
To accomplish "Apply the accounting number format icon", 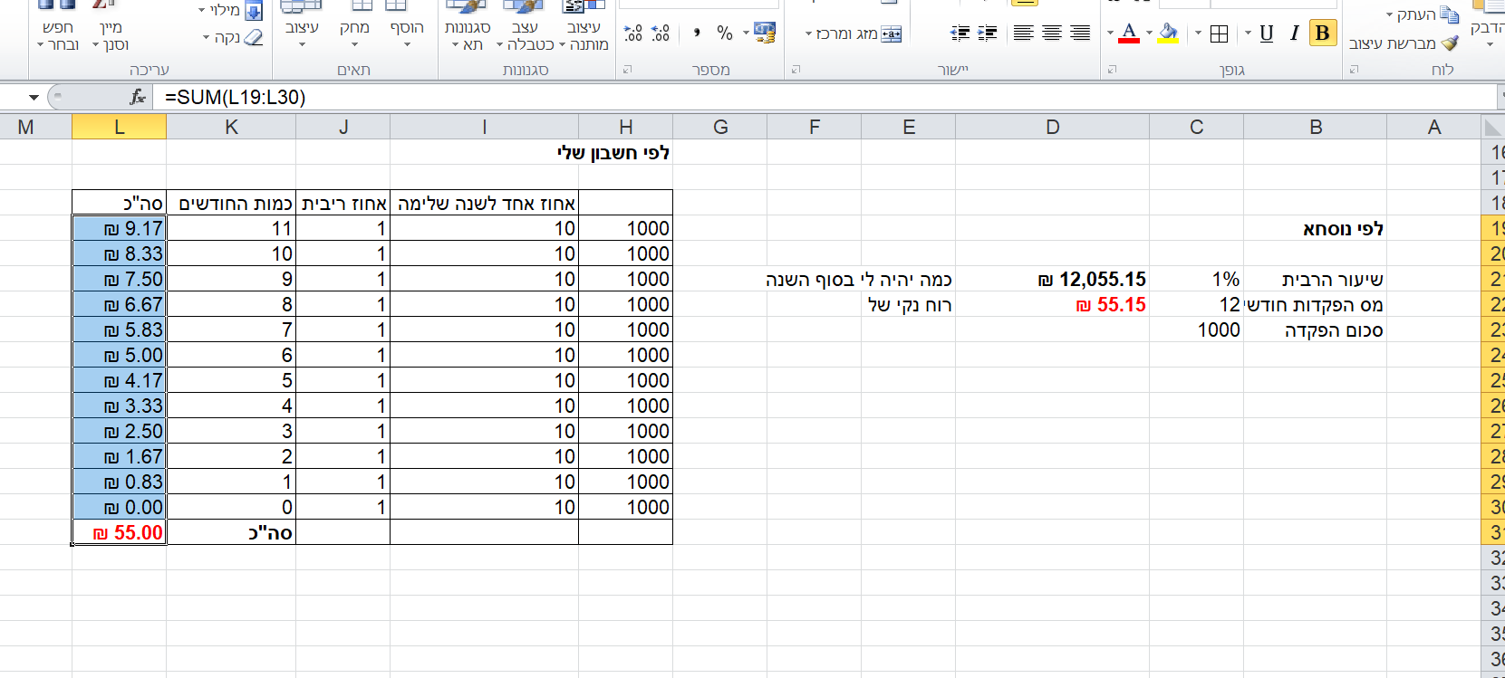I will pos(765,33).
